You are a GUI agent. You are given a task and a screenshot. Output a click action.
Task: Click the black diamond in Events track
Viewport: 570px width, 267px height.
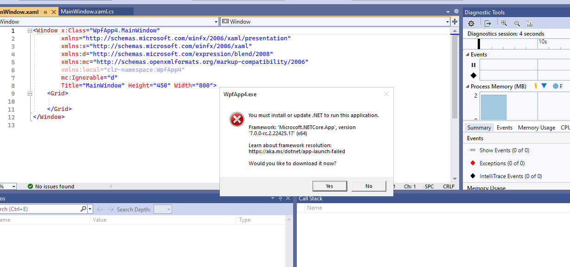[x=474, y=75]
